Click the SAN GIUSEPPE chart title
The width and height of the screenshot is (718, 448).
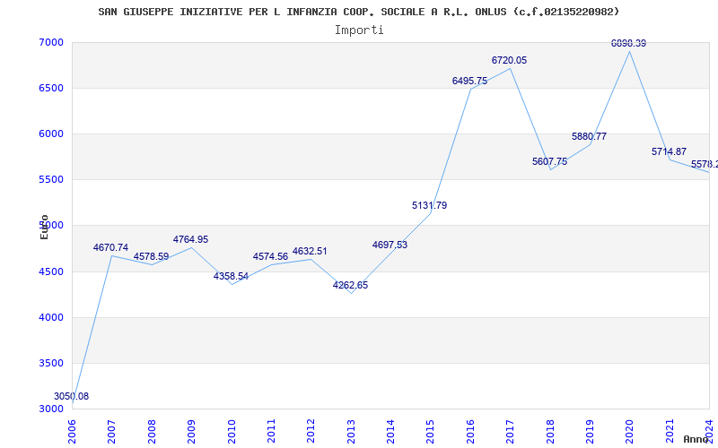coord(359,12)
